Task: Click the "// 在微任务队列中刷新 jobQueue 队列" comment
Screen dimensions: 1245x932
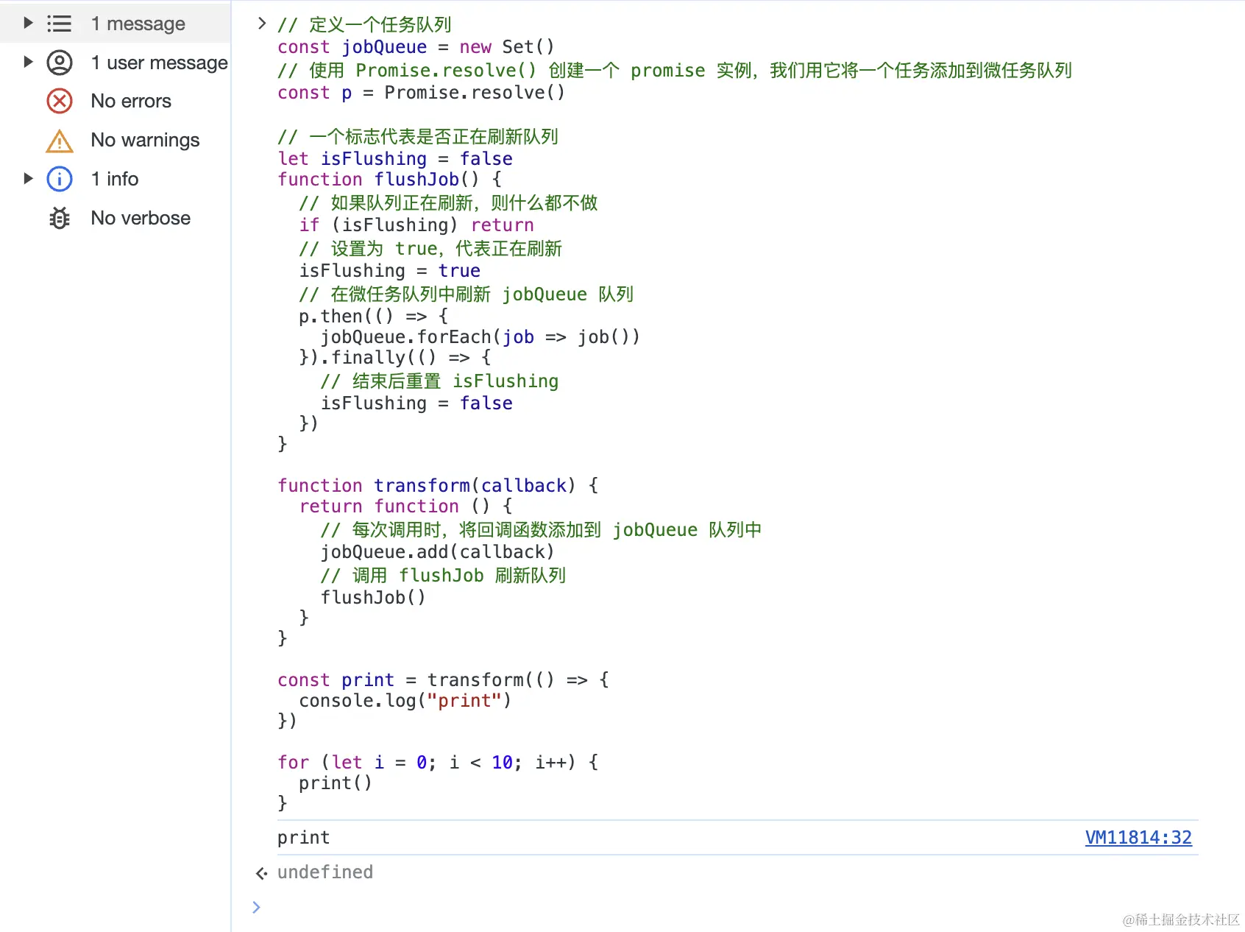Action: (x=467, y=294)
